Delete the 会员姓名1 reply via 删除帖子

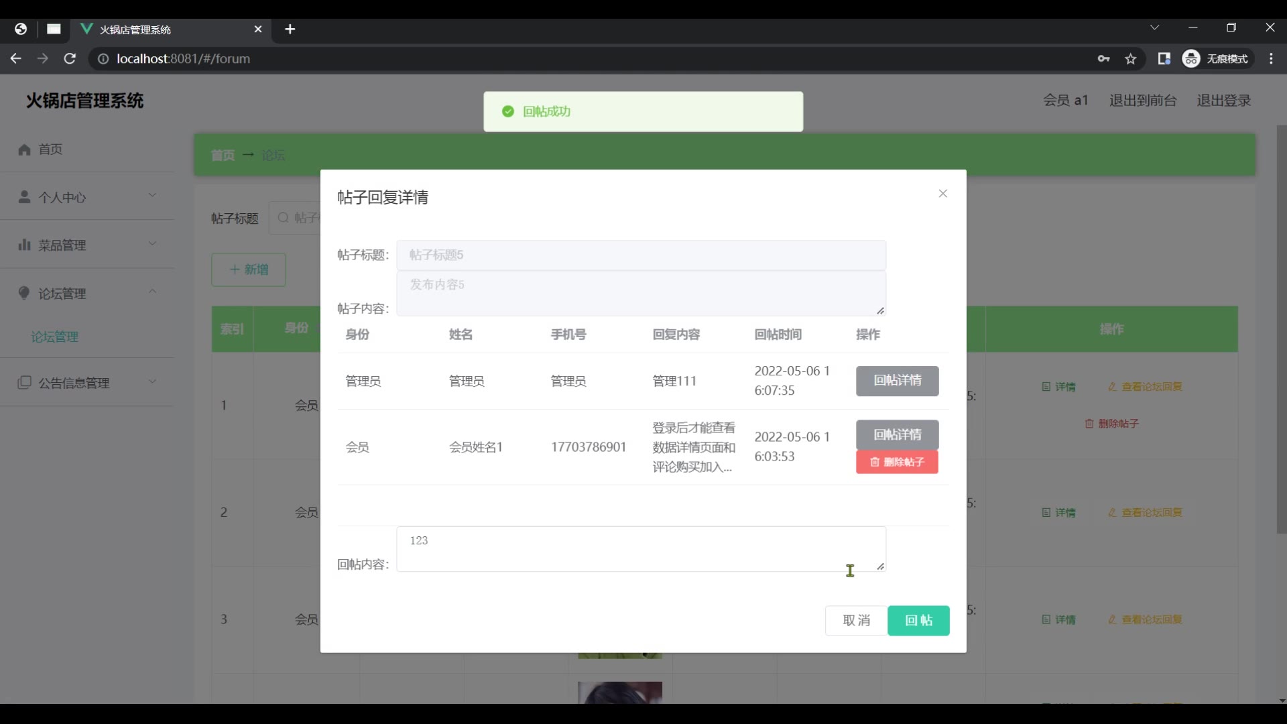897,462
